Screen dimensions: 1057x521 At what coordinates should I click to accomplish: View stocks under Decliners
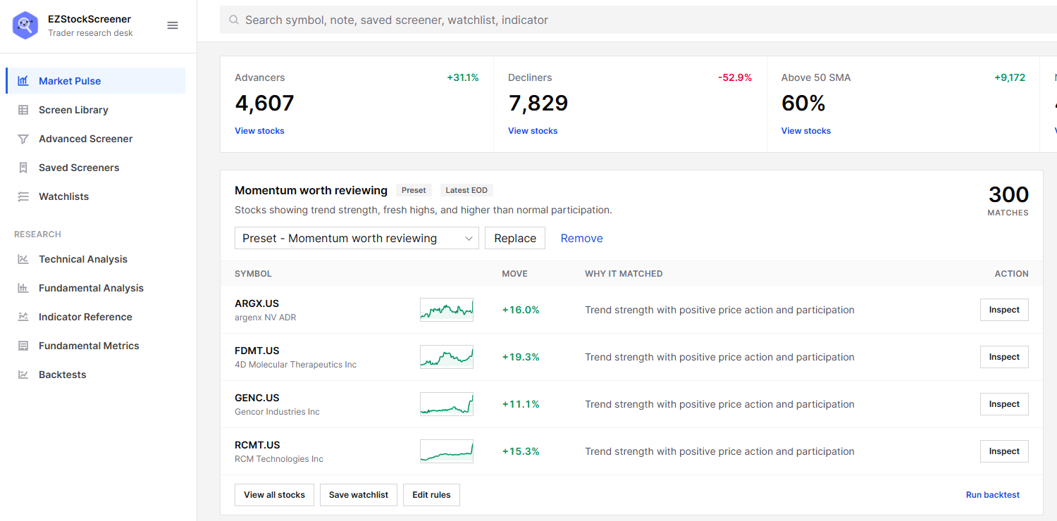tap(533, 131)
